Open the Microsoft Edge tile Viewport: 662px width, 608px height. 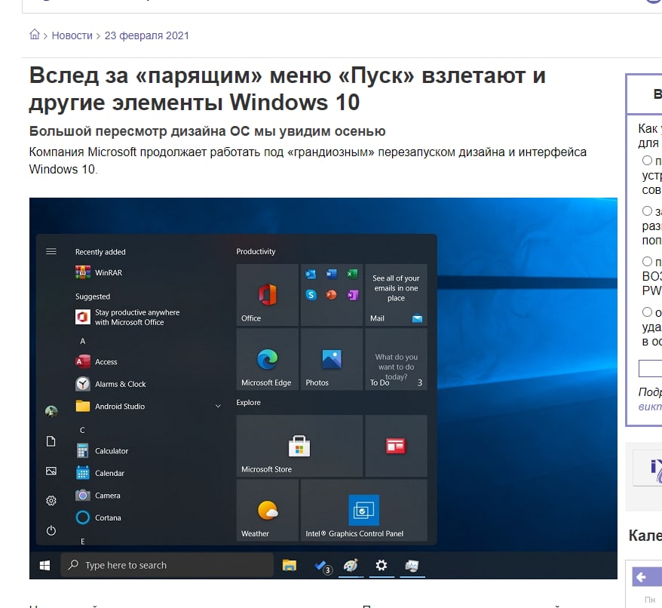(x=267, y=359)
